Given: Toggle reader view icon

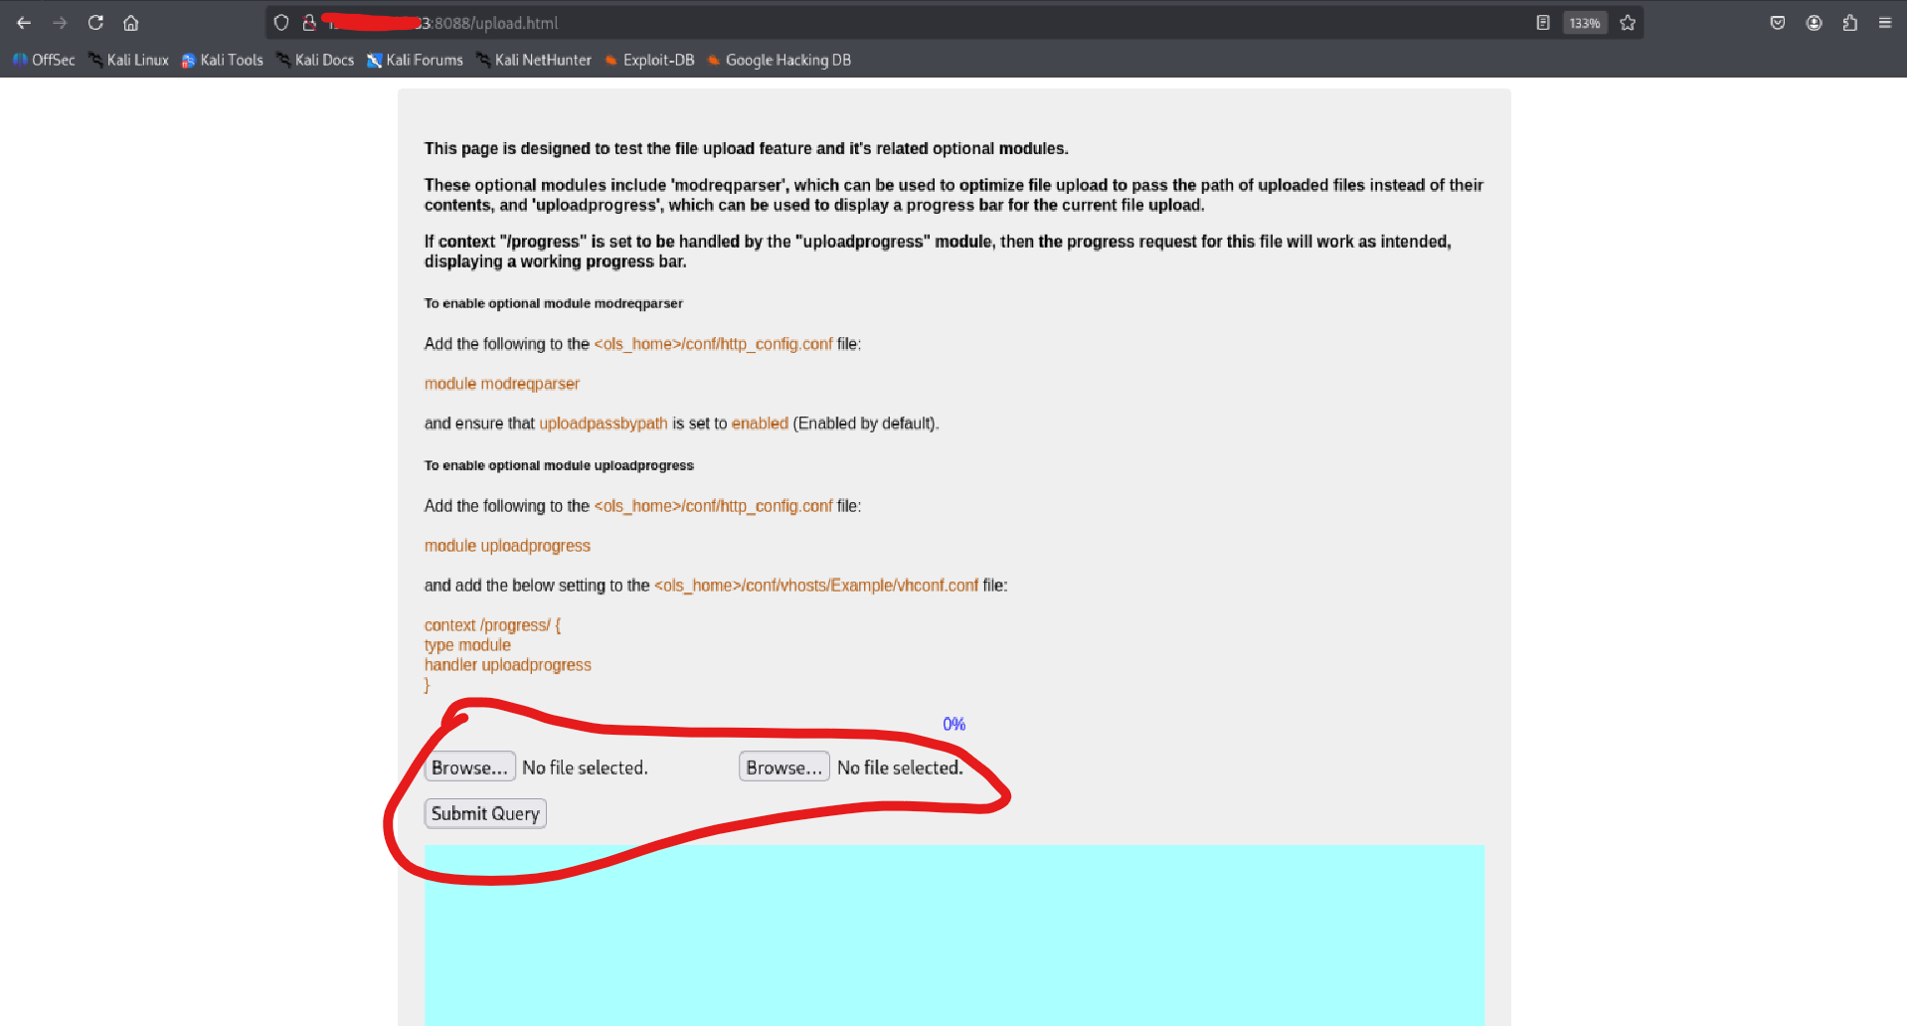Looking at the screenshot, I should tap(1543, 23).
